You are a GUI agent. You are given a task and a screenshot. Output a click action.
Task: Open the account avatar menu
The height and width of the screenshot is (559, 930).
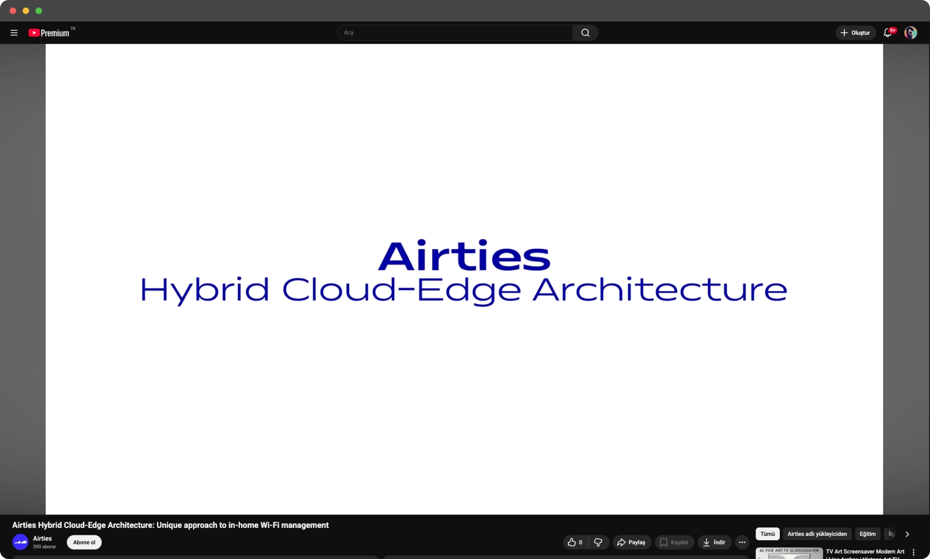click(911, 33)
